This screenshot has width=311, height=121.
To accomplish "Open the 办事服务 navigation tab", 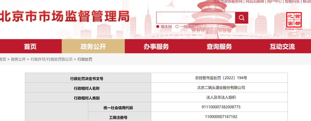I will [x=156, y=47].
